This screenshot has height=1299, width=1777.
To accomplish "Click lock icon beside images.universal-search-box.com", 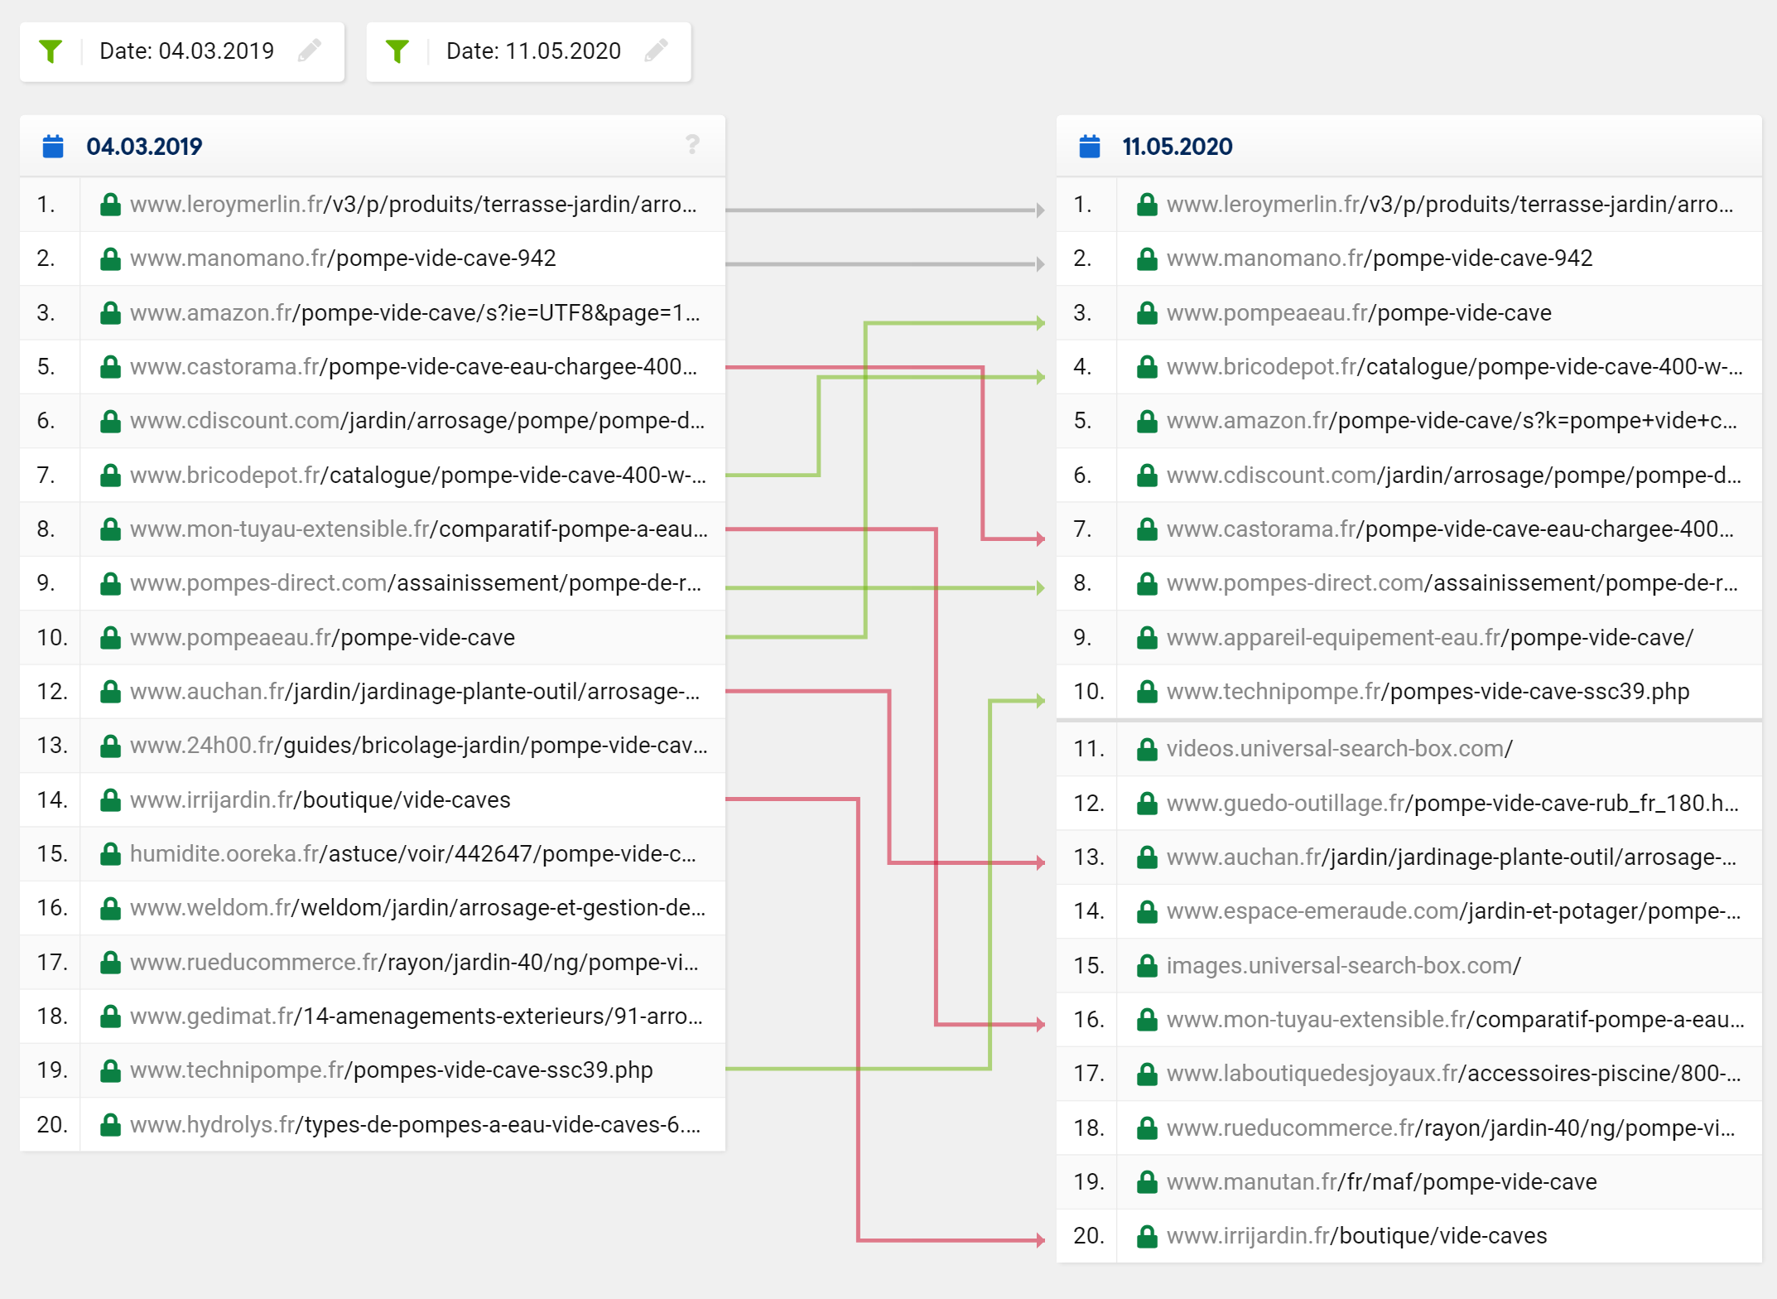I will coord(1147,966).
